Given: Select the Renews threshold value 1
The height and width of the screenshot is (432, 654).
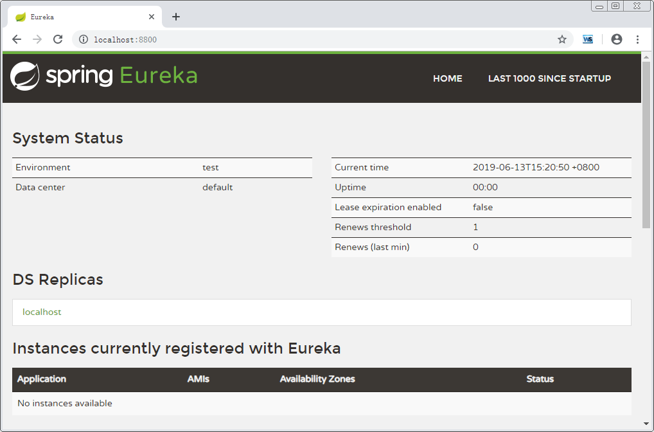Looking at the screenshot, I should pos(475,227).
